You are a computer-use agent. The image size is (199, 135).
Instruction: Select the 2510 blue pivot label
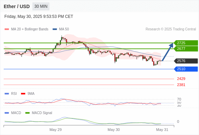186,69
